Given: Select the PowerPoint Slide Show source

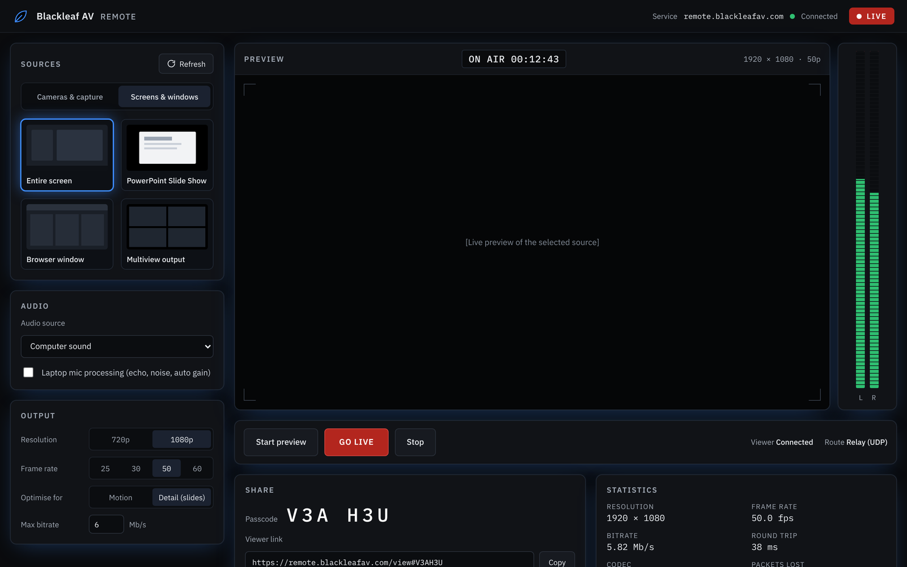Looking at the screenshot, I should [x=167, y=155].
